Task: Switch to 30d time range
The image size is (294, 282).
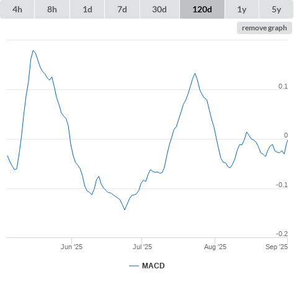Action: click(x=159, y=9)
